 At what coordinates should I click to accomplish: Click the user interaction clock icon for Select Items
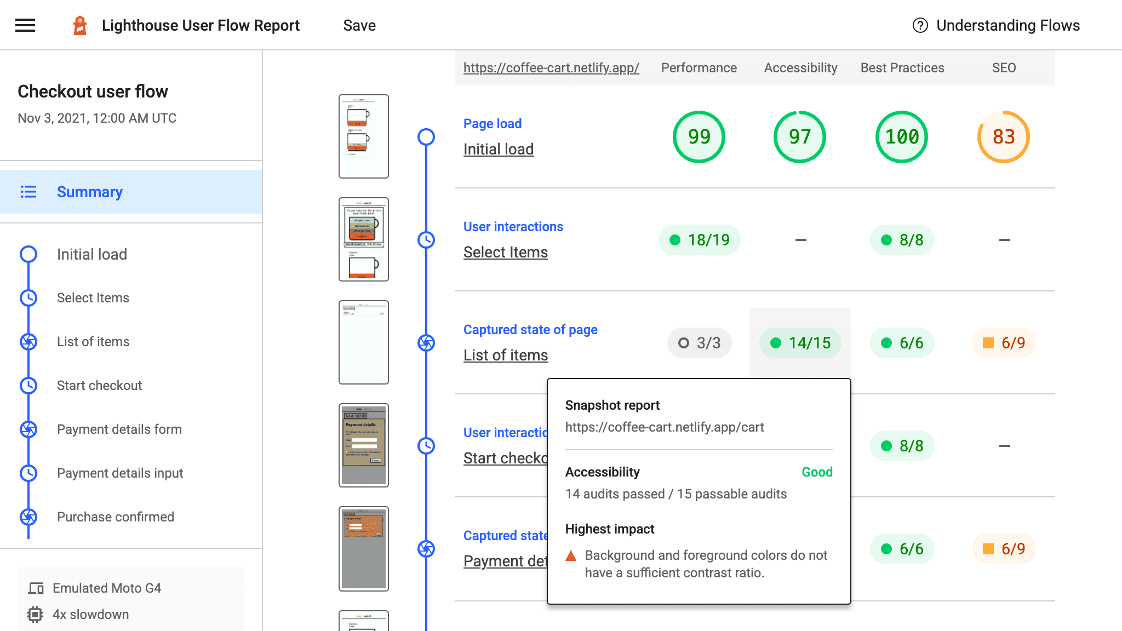pyautogui.click(x=426, y=239)
